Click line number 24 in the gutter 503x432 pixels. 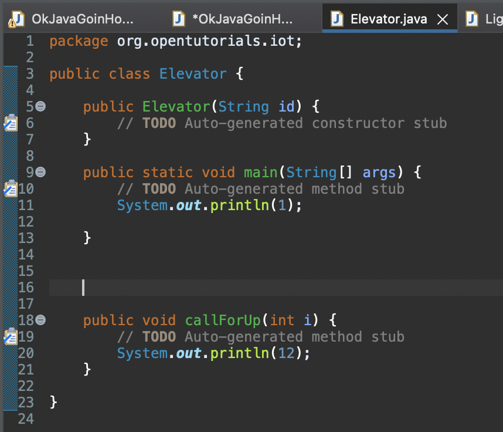[x=26, y=419]
